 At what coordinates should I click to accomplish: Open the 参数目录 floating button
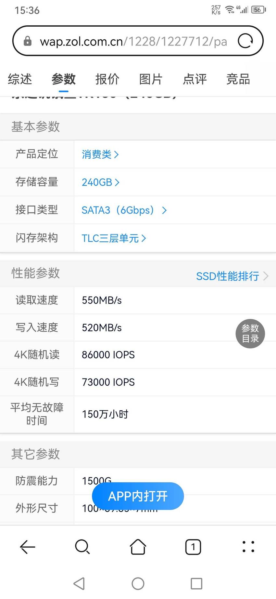pyautogui.click(x=250, y=333)
